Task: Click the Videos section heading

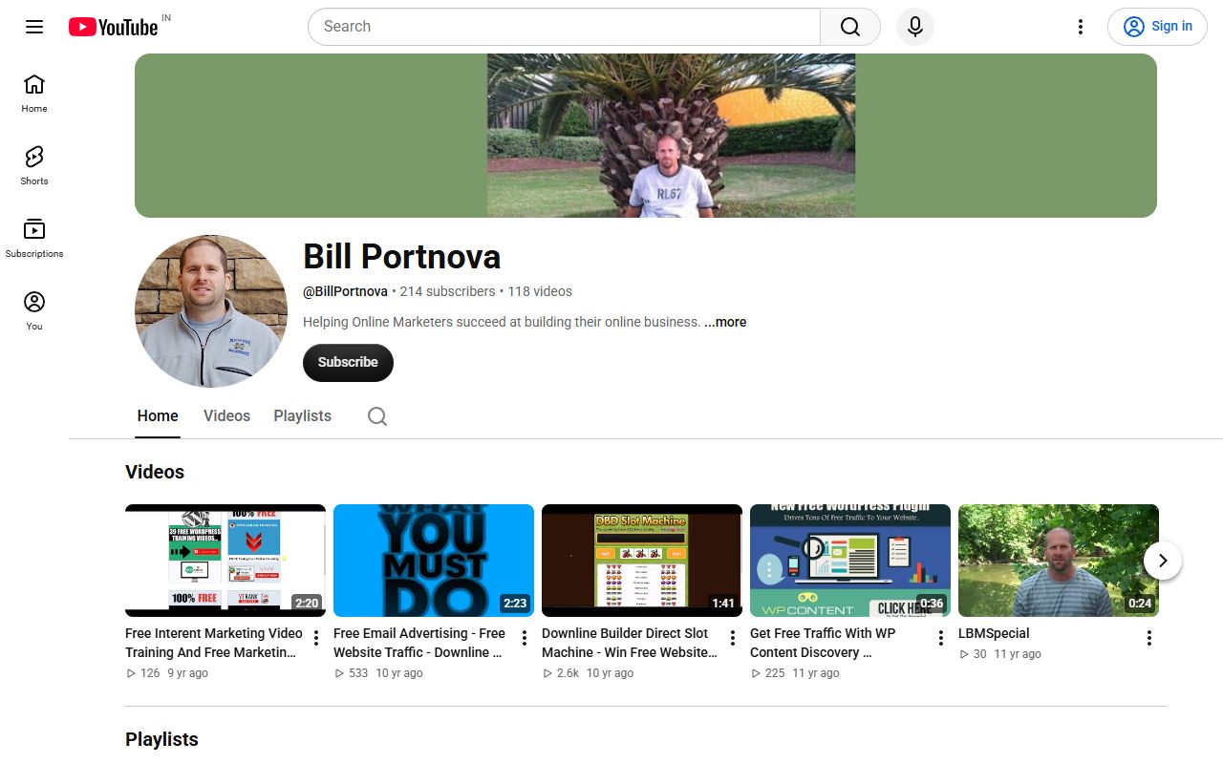Action: pos(155,472)
